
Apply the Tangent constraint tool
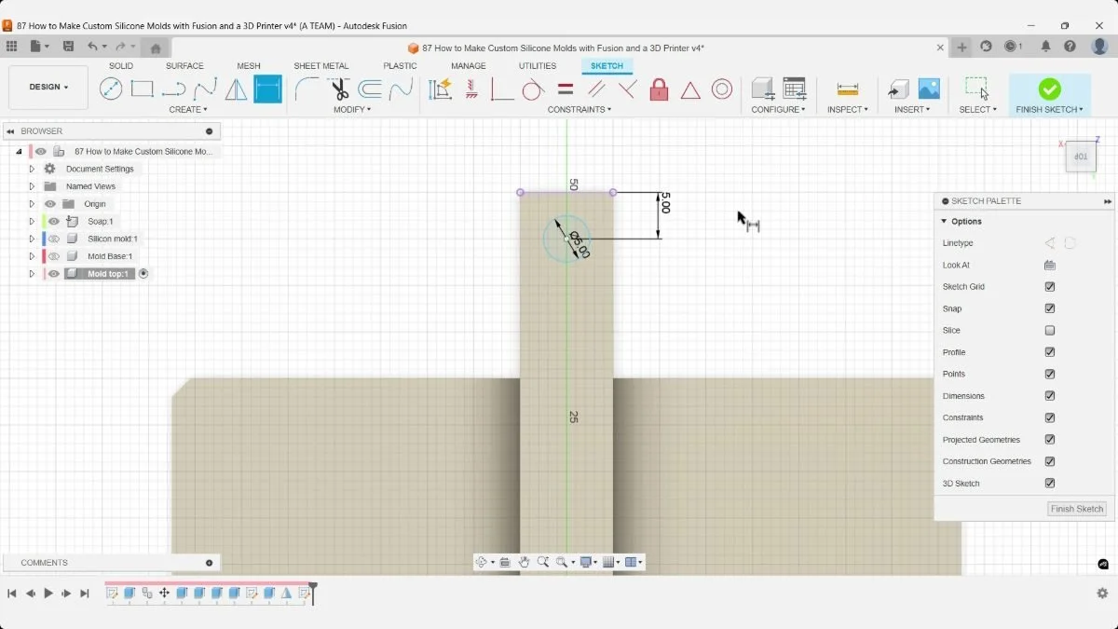533,89
